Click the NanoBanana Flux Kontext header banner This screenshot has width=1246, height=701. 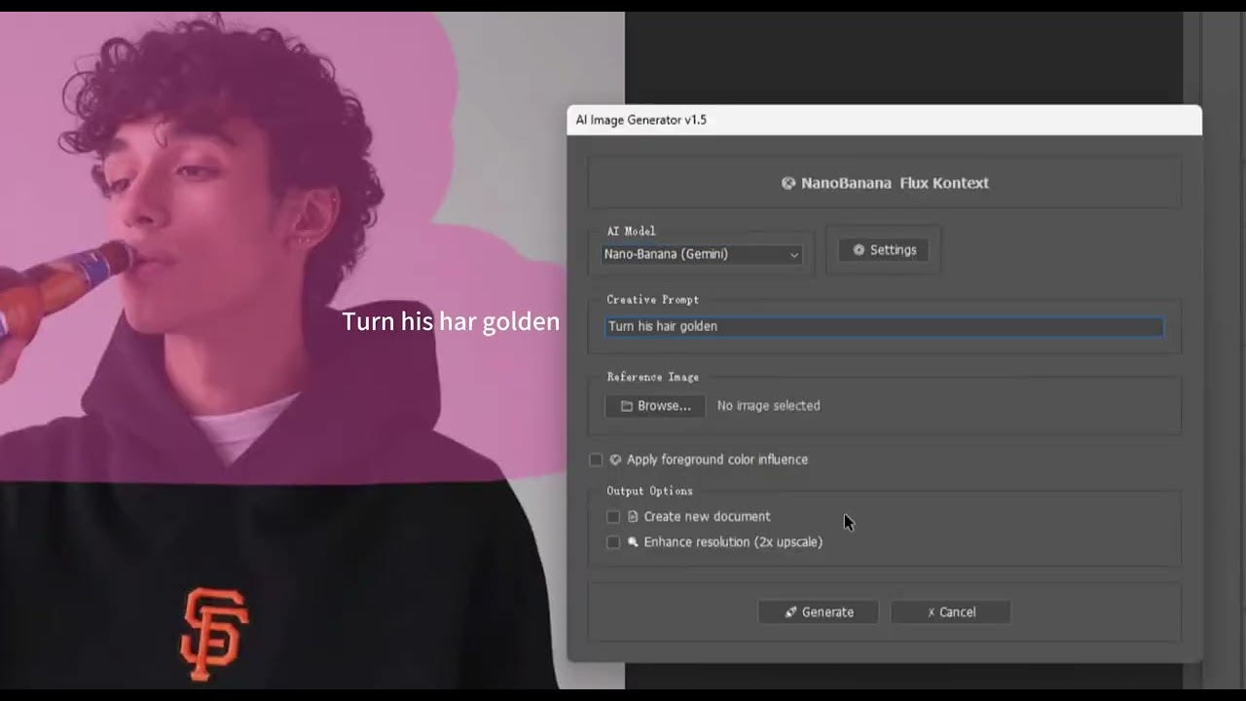tap(884, 183)
